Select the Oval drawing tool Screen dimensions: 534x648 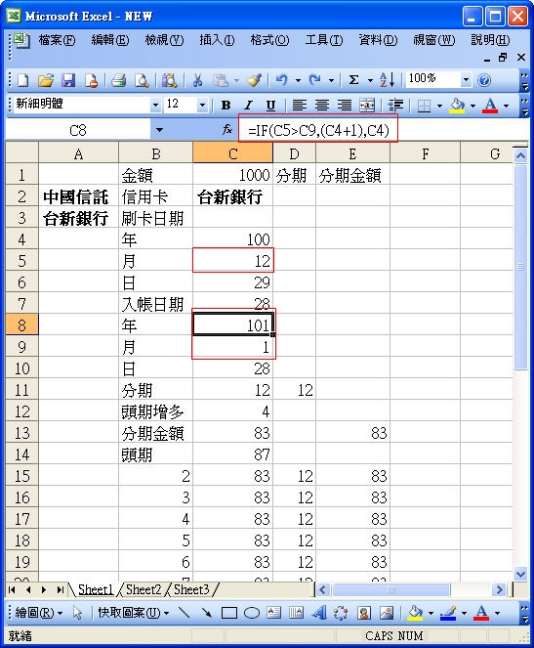pos(251,613)
